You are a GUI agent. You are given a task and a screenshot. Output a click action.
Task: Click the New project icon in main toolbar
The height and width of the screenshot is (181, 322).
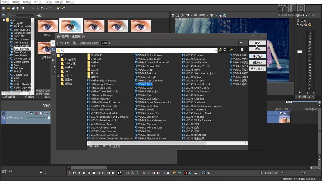(4, 8)
